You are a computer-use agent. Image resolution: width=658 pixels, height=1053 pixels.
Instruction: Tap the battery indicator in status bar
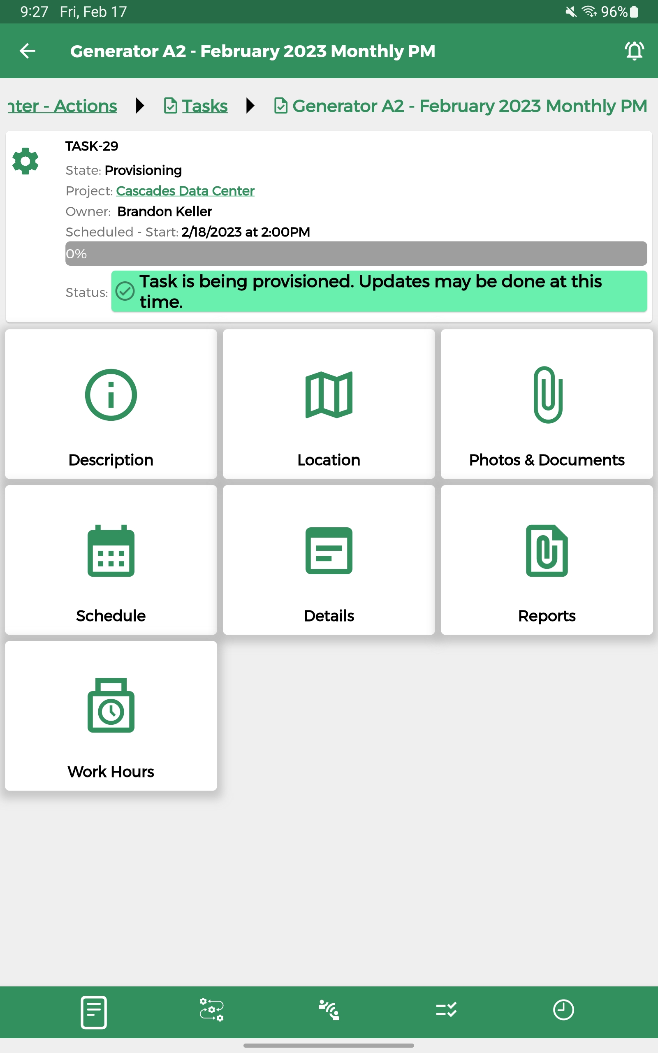click(x=634, y=12)
